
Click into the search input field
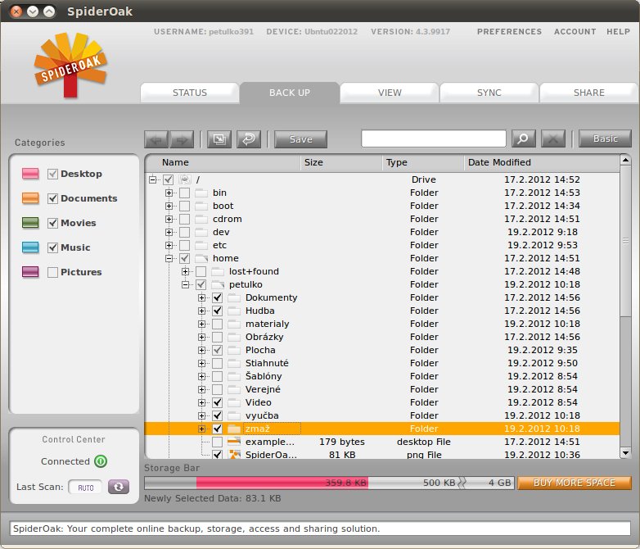[x=434, y=138]
